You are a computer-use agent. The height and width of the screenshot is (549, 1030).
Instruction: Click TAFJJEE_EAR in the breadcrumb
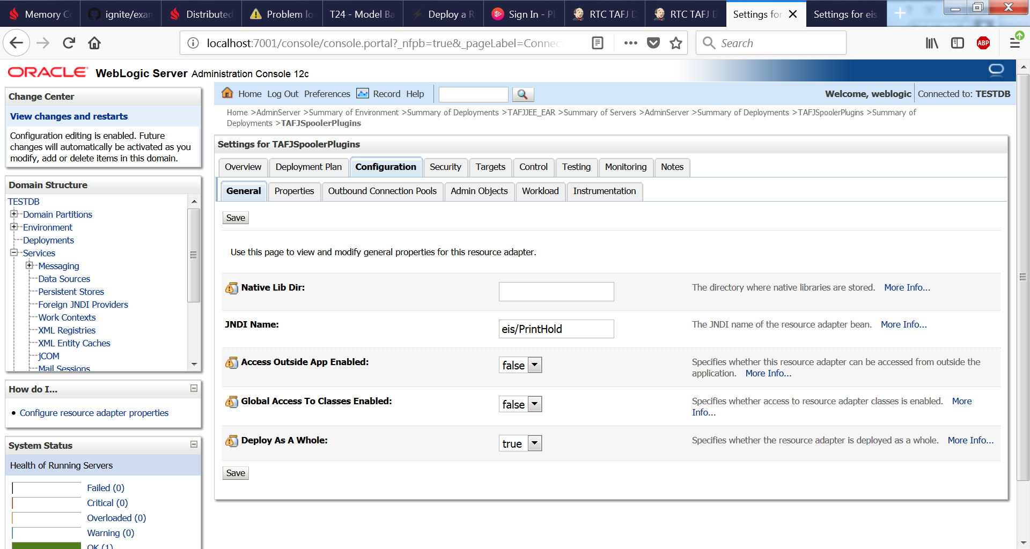click(x=531, y=113)
